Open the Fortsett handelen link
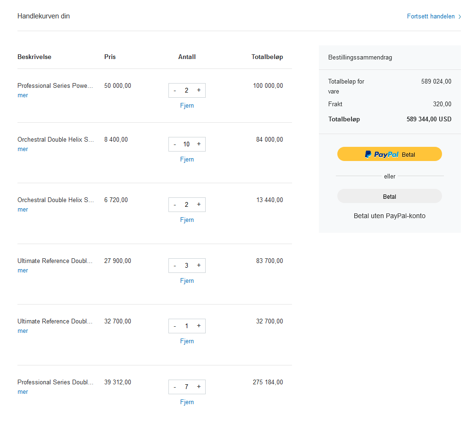Image resolution: width=476 pixels, height=424 pixels. click(431, 17)
